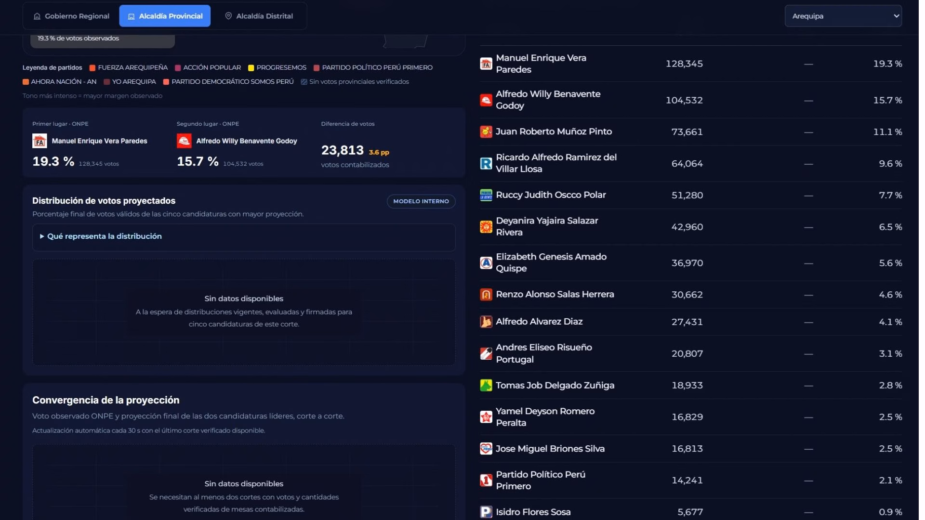Viewport: 925px width, 520px height.
Task: Click the '19.3 % de votos observados' label
Action: (x=78, y=38)
